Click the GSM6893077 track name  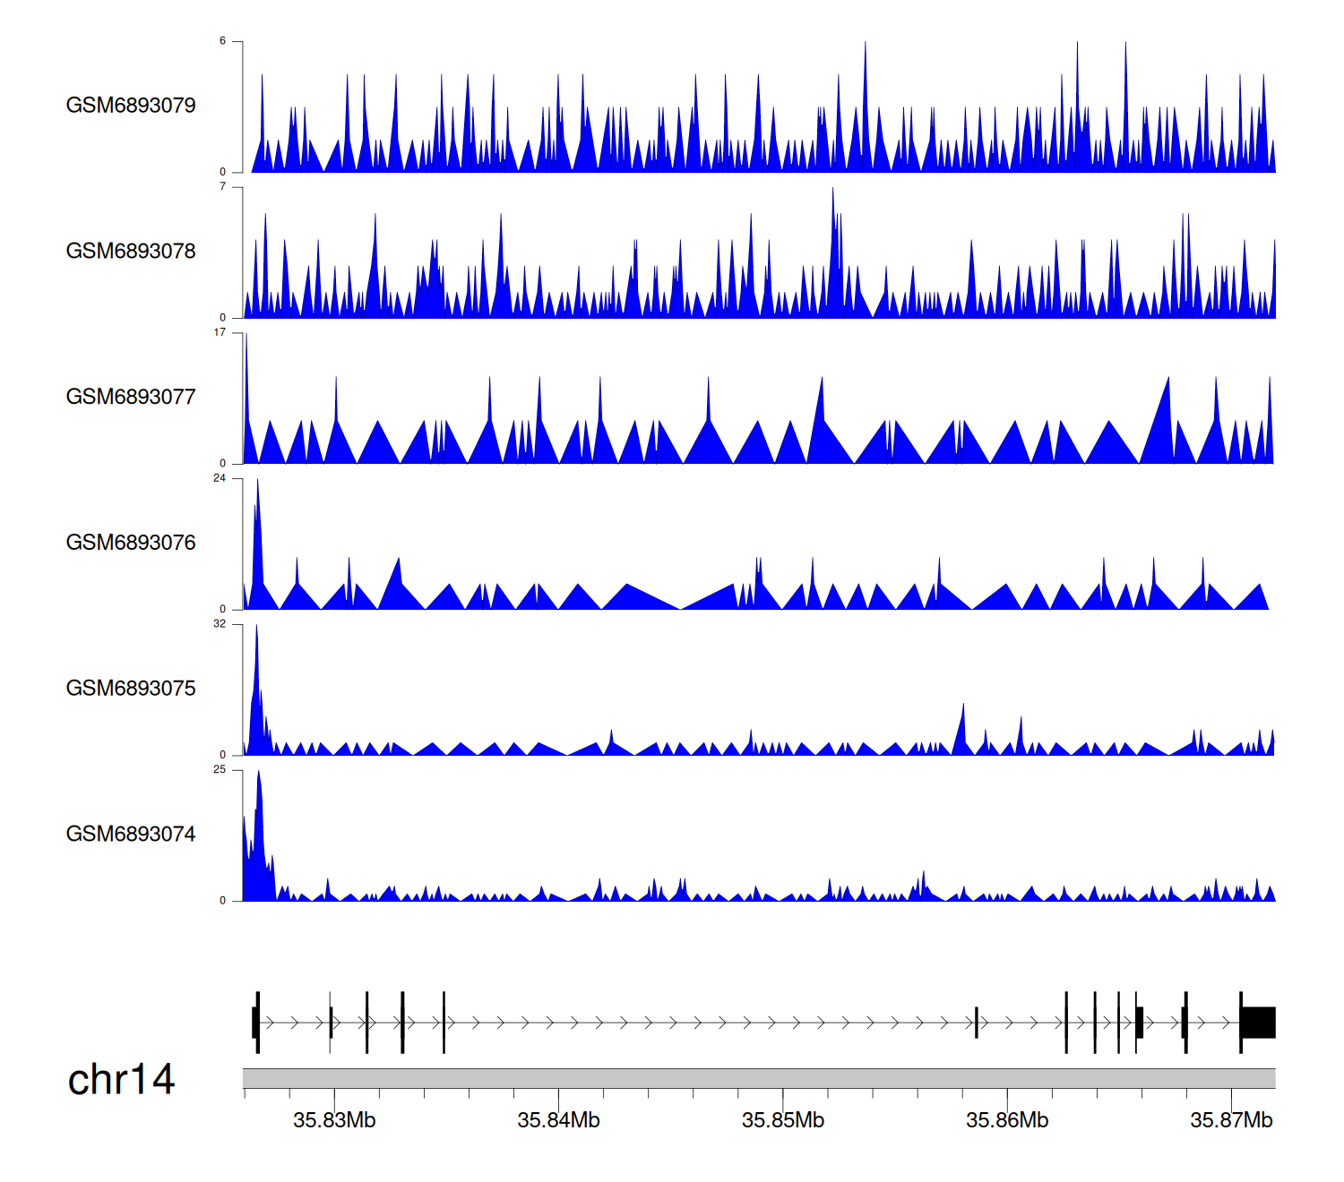[131, 398]
